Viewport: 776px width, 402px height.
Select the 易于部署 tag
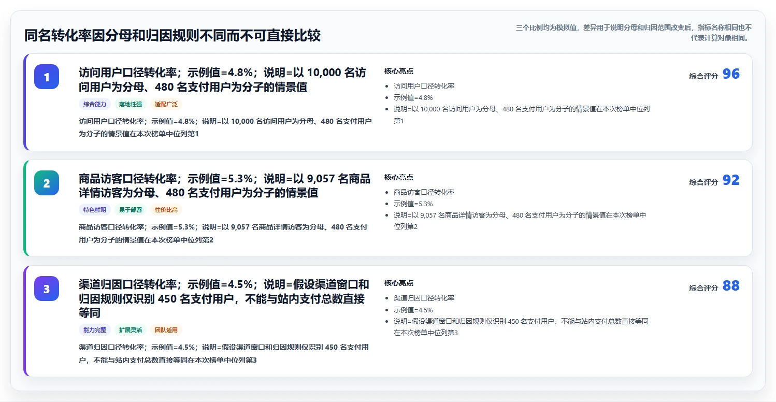131,210
